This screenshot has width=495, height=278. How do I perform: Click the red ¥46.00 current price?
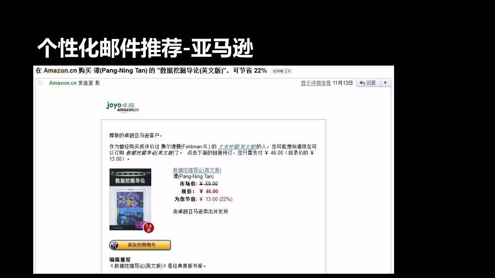pos(209,192)
